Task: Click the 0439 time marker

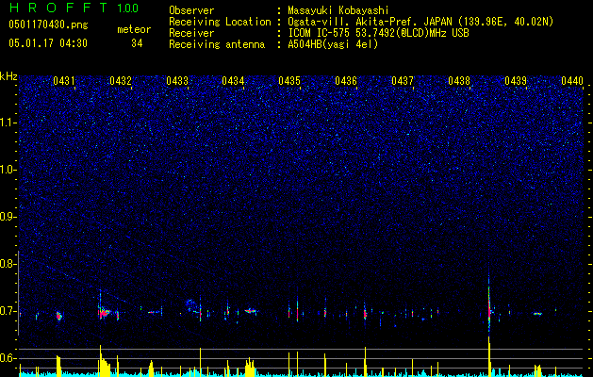Action: click(x=516, y=81)
